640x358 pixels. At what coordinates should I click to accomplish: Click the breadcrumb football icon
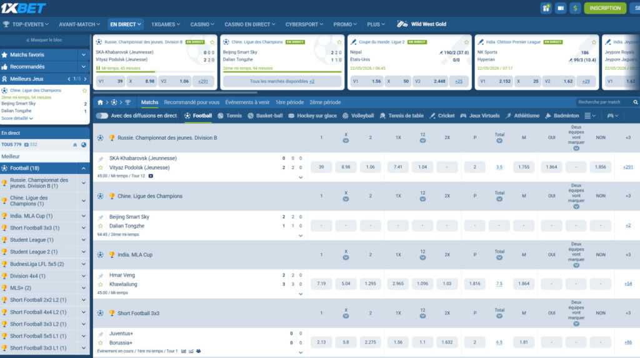(114, 102)
